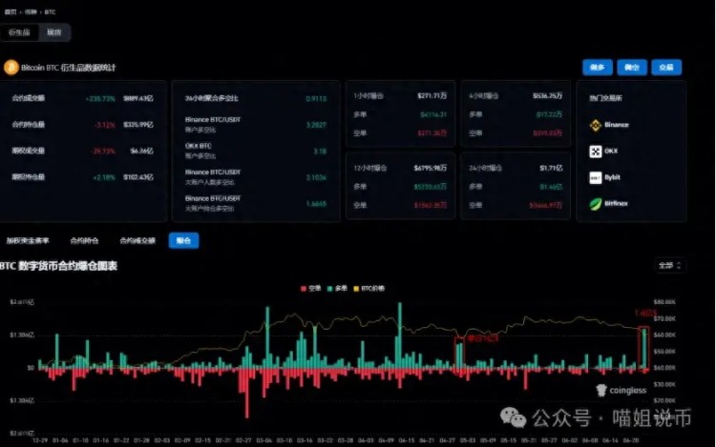Screen dimensions: 716x447
Task: Click the 1小时爆仓 card title
Action: tap(369, 96)
